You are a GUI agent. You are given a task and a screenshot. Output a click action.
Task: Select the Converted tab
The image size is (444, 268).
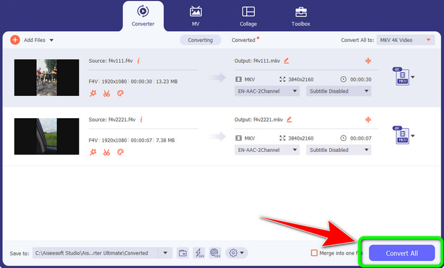244,40
